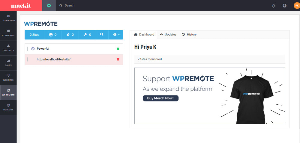This screenshot has height=143, width=300.
Task: Click the maekit logo
Action: point(21,5)
